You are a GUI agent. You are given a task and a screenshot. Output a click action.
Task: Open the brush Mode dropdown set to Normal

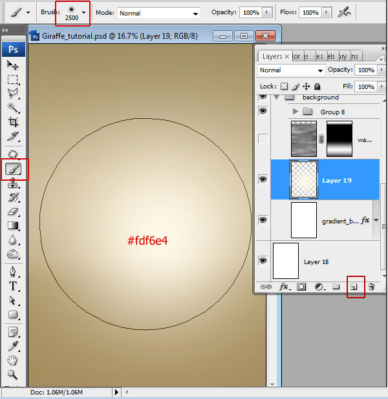pos(159,13)
